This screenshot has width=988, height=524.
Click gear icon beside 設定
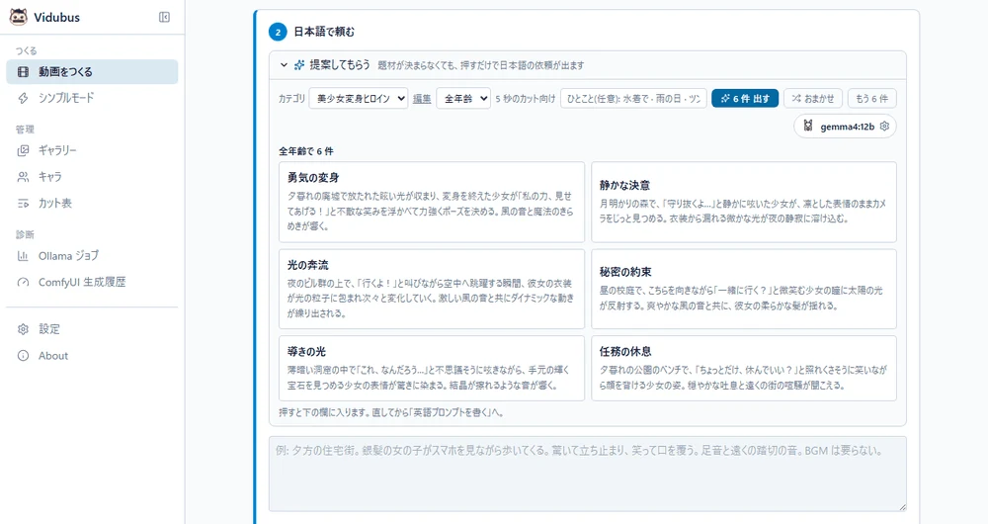(24, 329)
